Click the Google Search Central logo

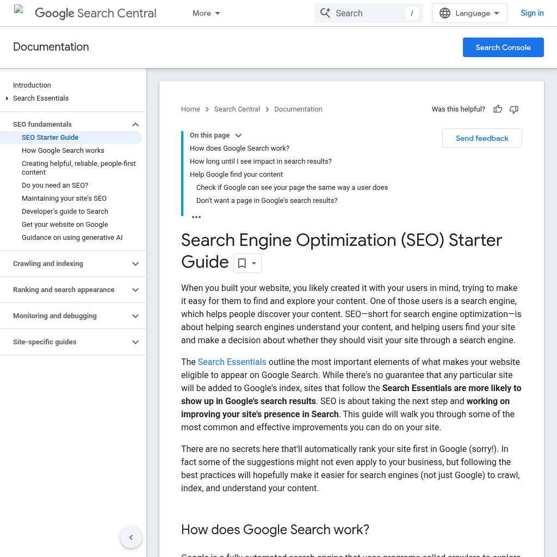(x=95, y=13)
